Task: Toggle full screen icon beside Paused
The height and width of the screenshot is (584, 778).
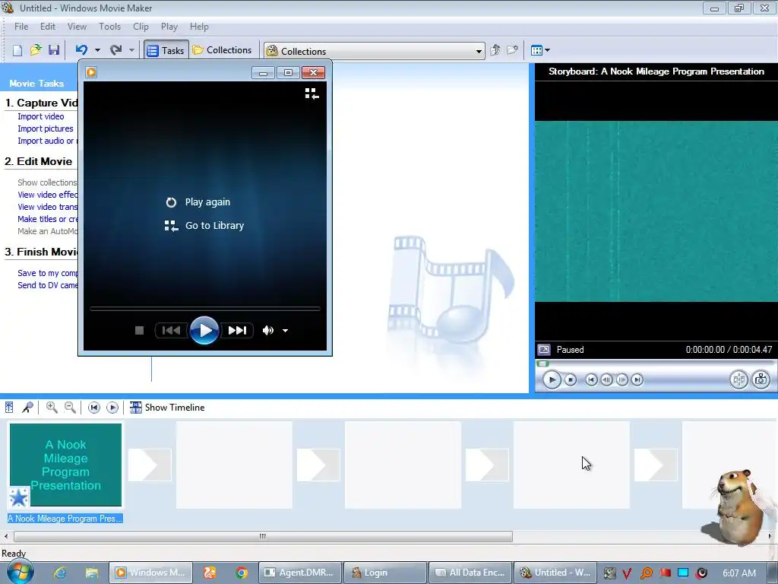Action: pos(544,350)
